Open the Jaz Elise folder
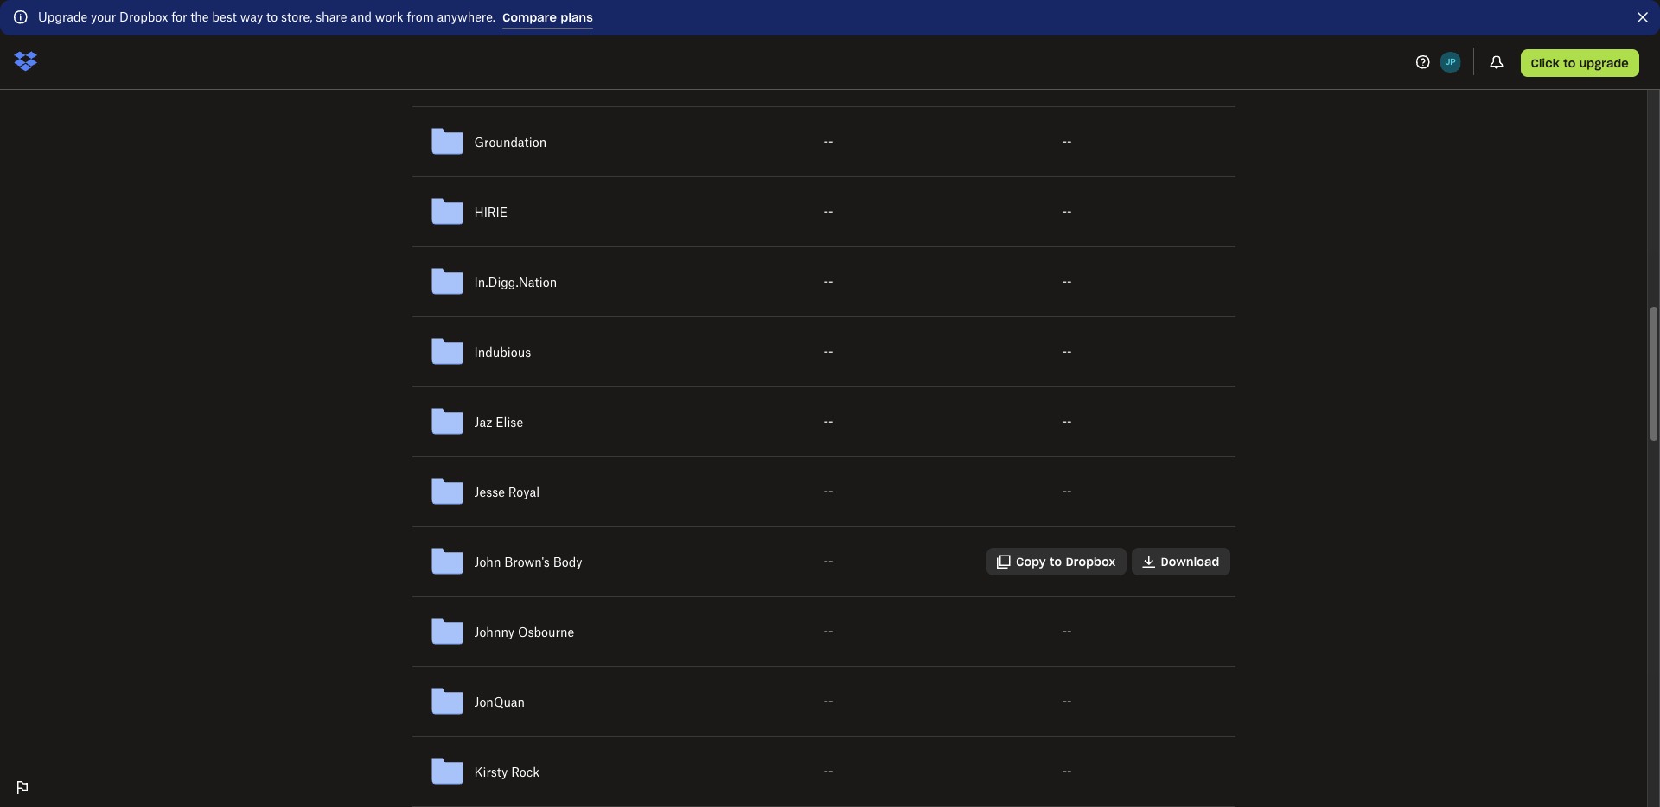 (x=498, y=423)
